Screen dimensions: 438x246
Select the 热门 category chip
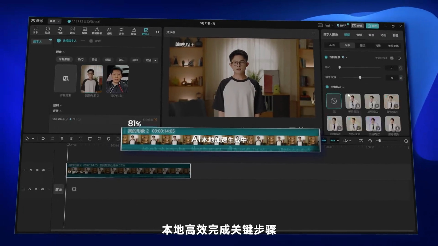coord(80,59)
